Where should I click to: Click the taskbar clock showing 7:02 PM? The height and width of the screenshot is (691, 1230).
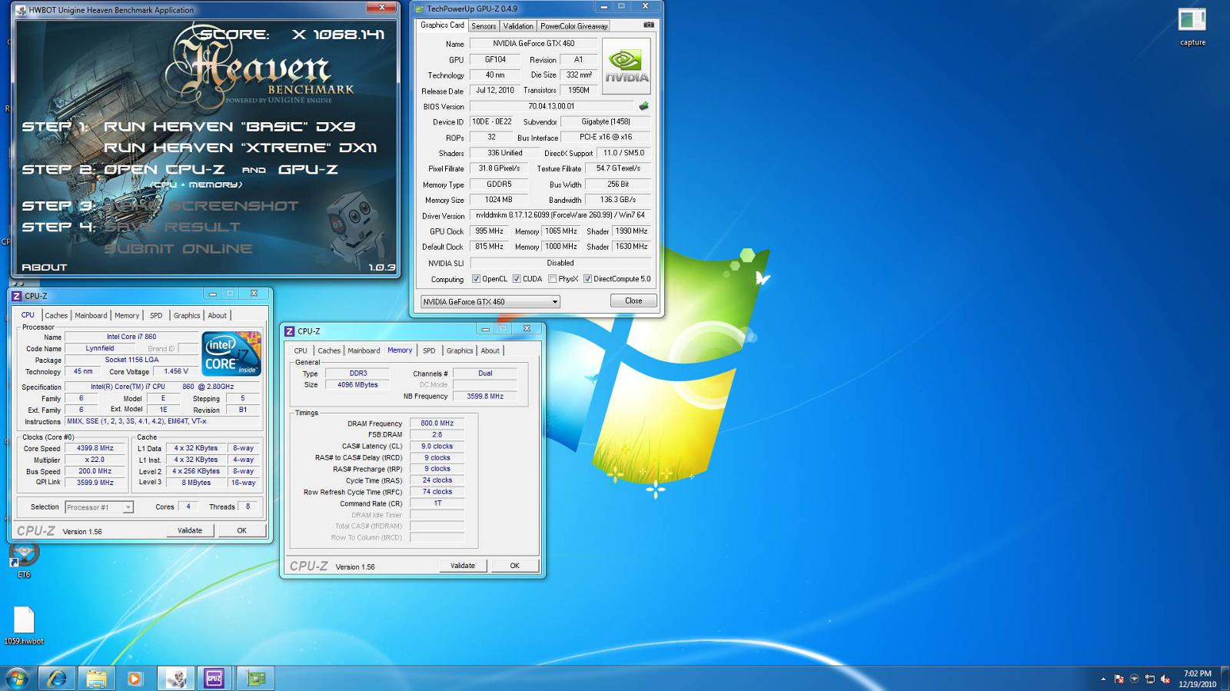pos(1197,679)
